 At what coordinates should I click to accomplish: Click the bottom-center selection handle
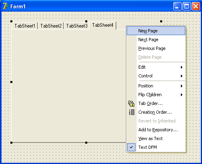(86, 142)
